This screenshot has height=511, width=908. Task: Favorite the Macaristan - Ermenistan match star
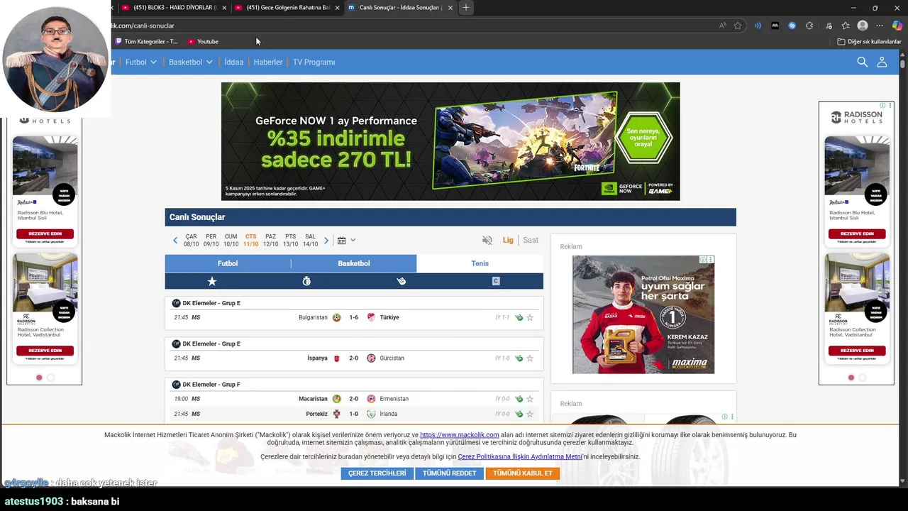pyautogui.click(x=529, y=399)
